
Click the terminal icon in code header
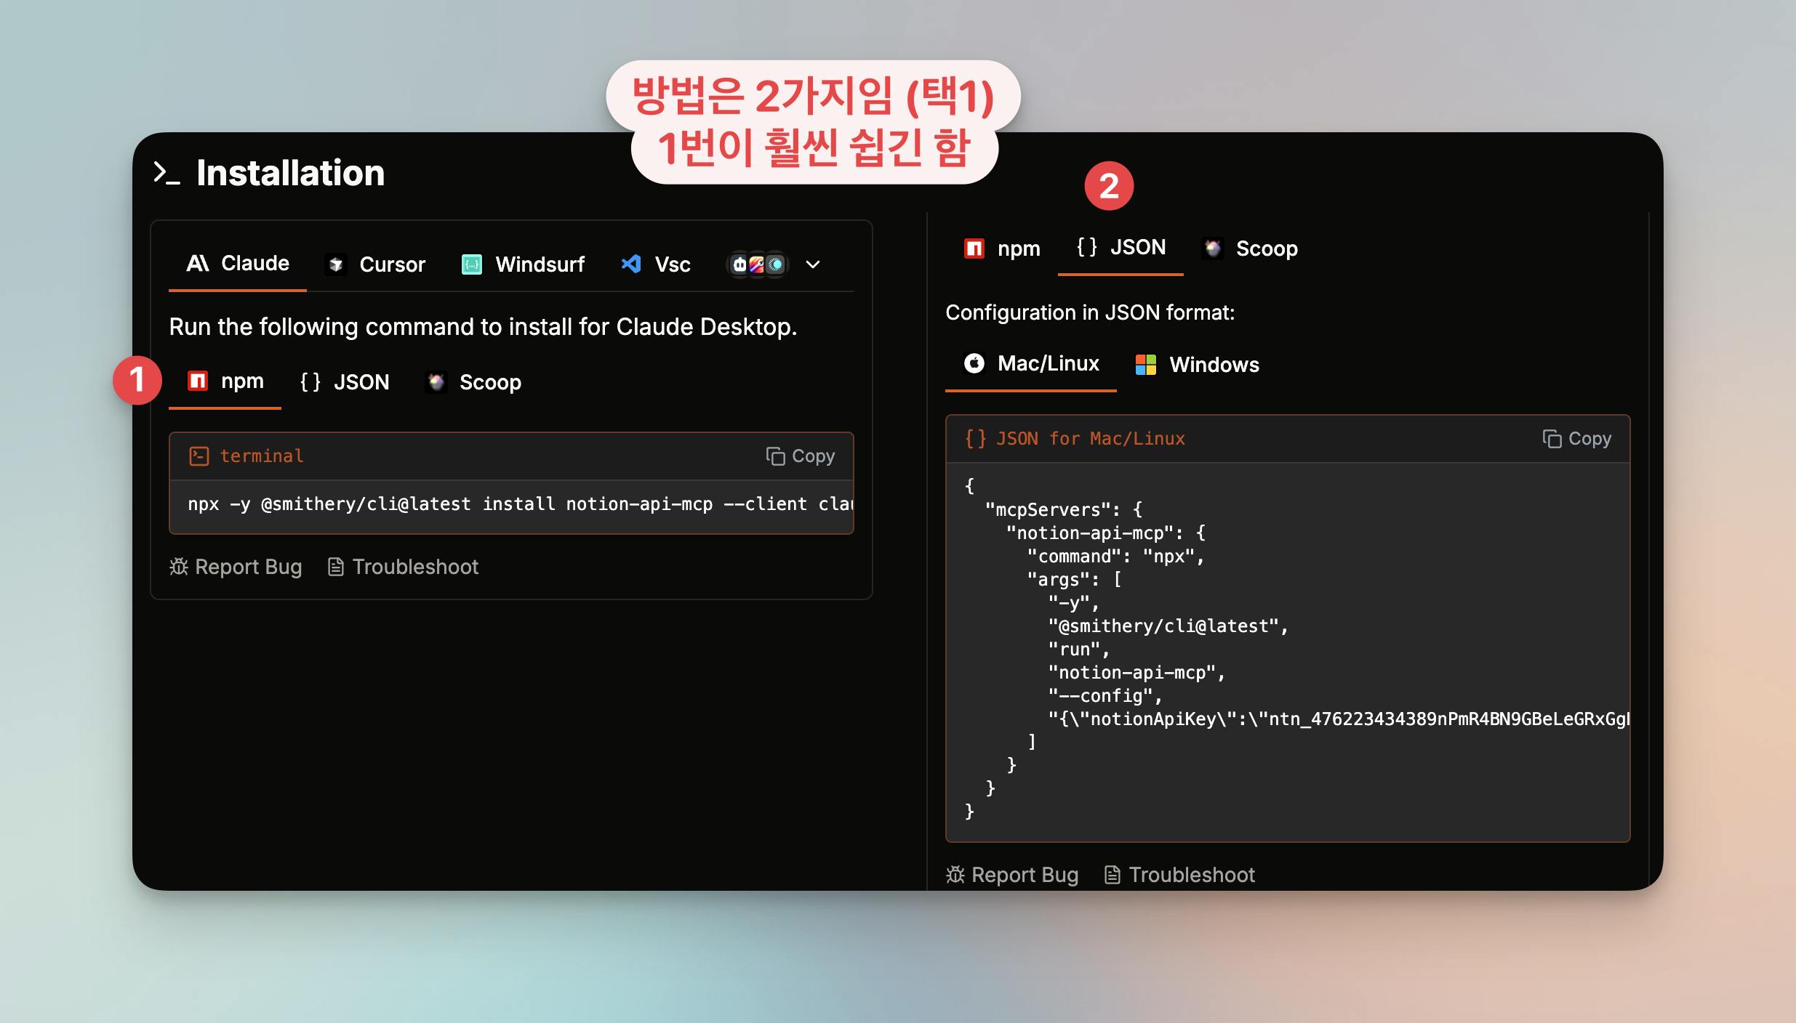point(199,456)
